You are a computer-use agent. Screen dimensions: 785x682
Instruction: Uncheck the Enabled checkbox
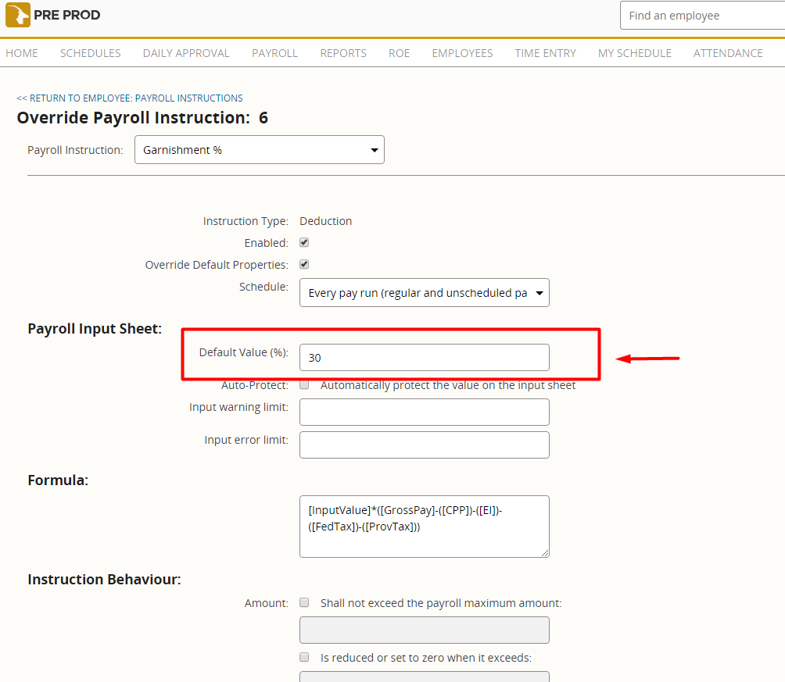pyautogui.click(x=304, y=243)
